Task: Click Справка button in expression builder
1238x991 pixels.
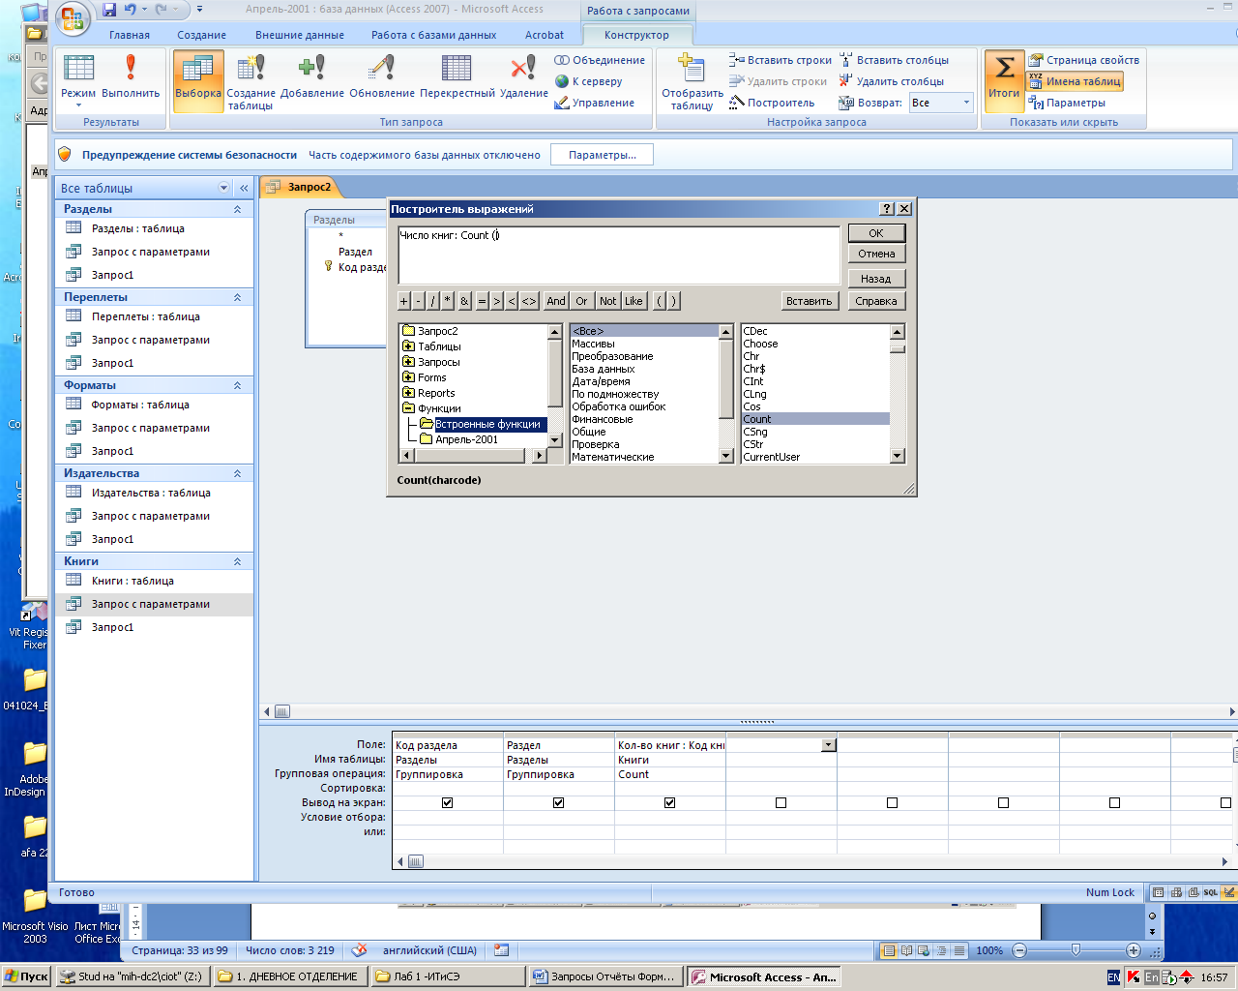Action: (876, 301)
